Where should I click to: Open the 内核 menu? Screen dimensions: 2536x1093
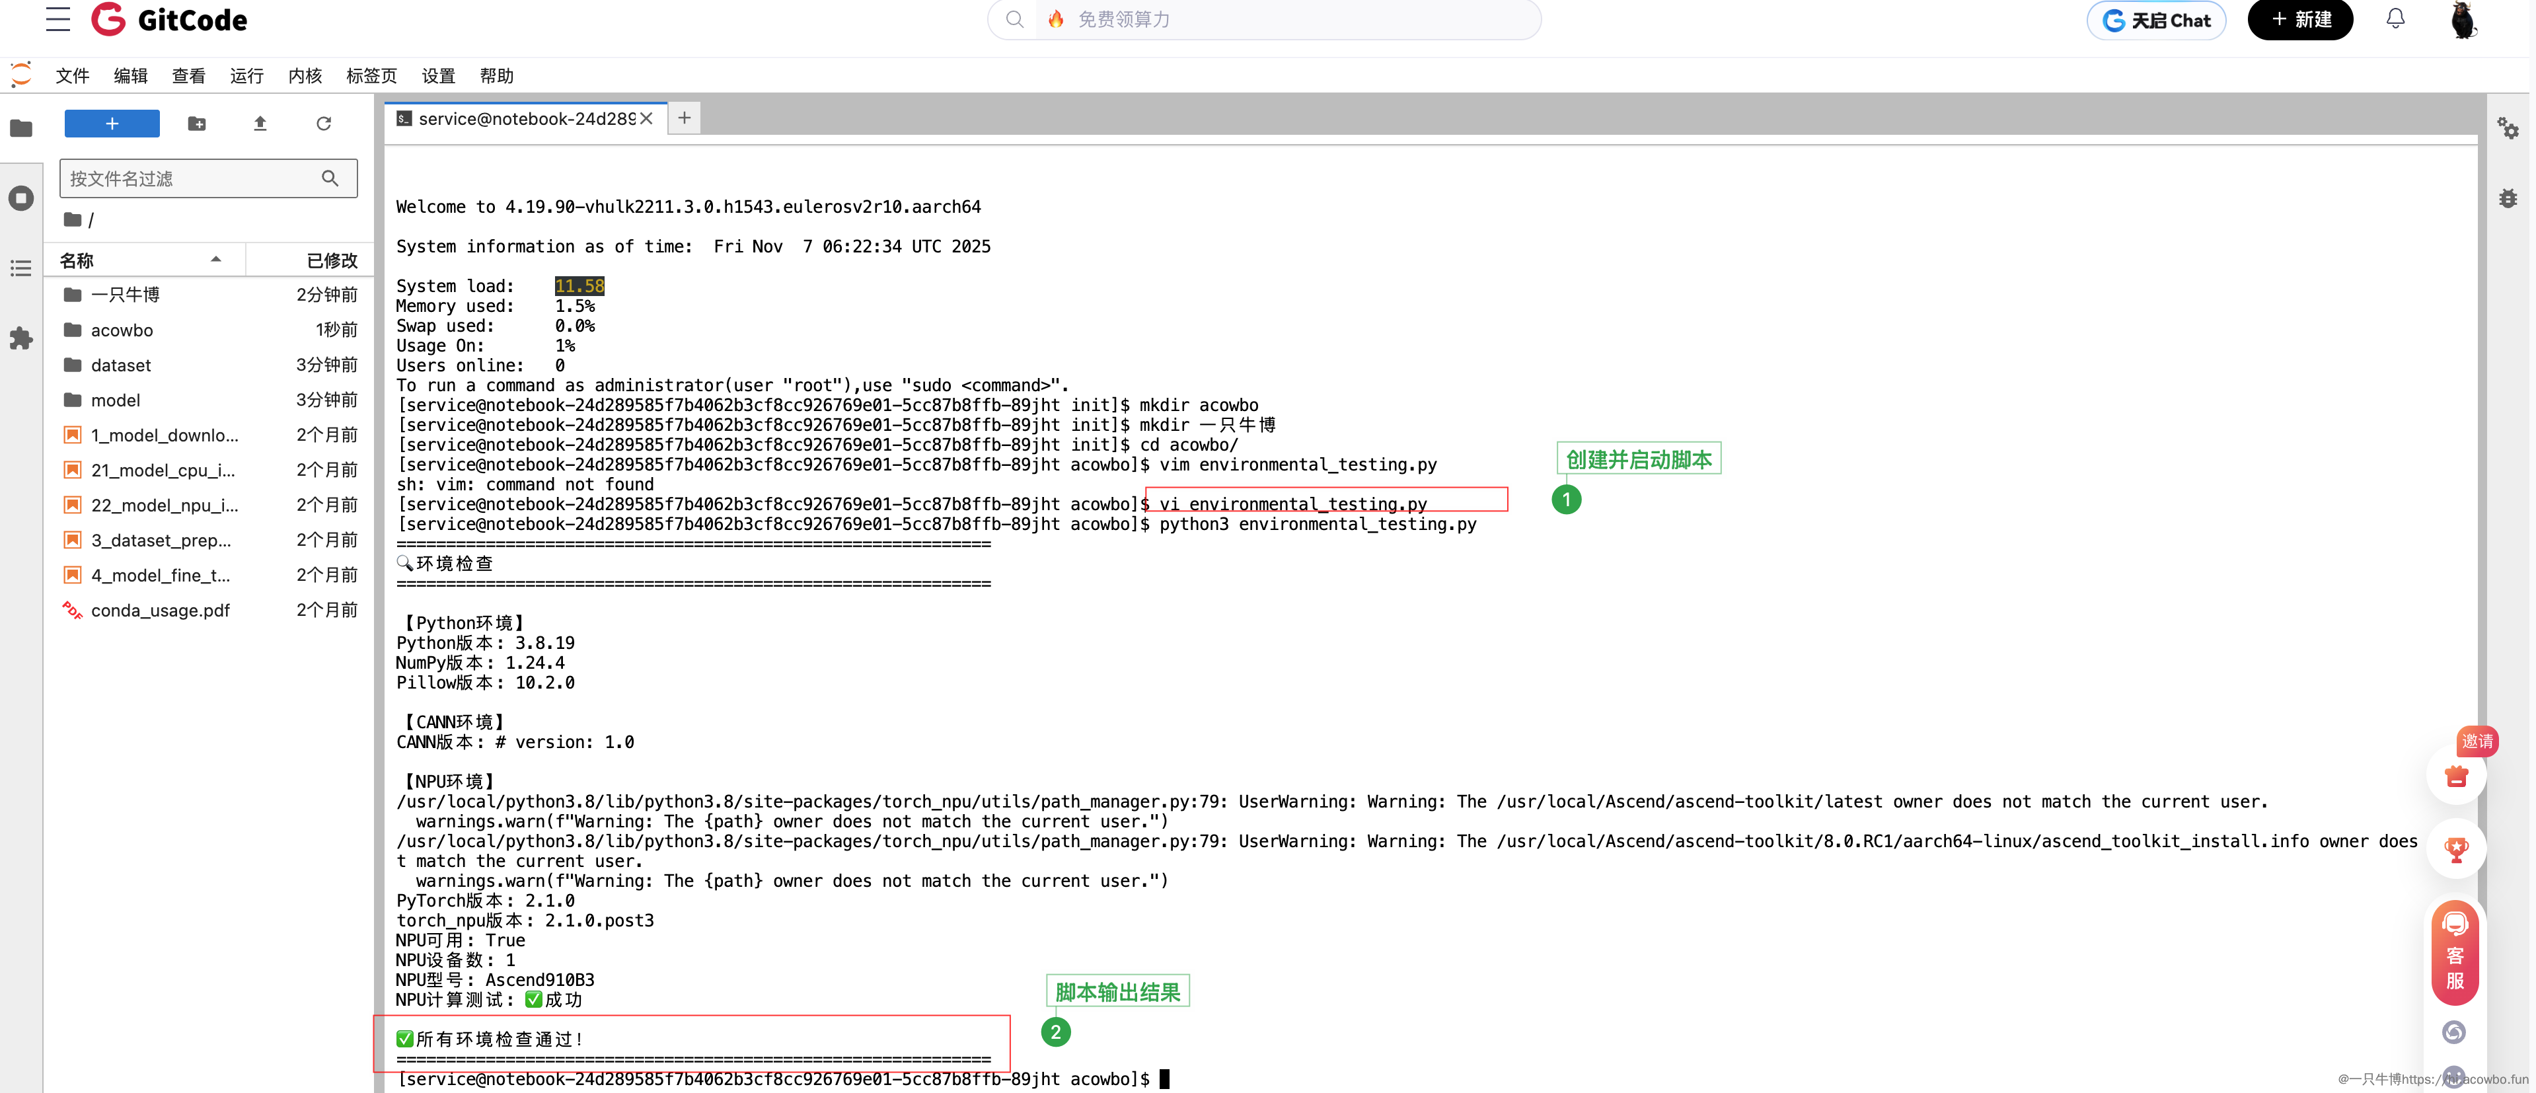[x=304, y=76]
